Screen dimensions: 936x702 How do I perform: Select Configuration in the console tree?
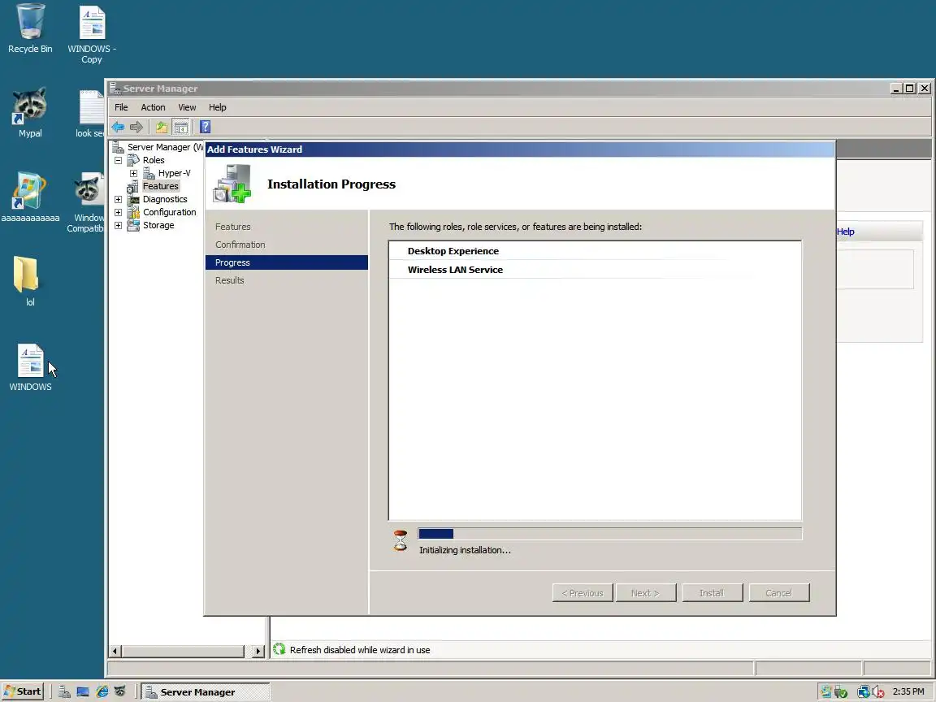[x=170, y=213]
